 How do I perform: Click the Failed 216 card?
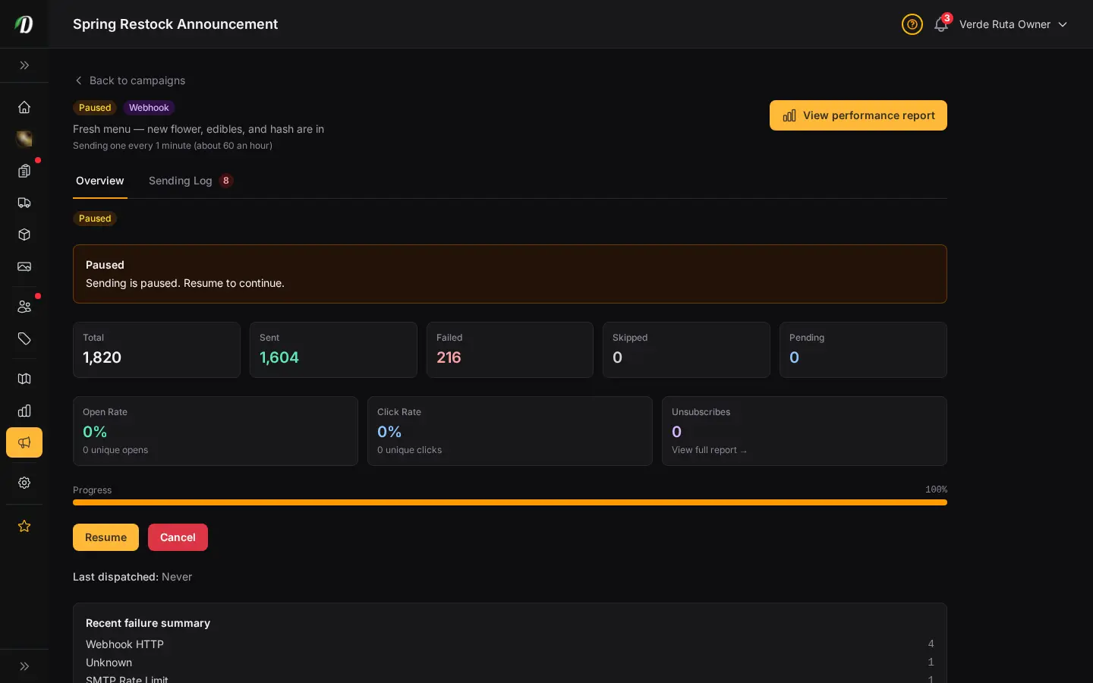(x=510, y=350)
